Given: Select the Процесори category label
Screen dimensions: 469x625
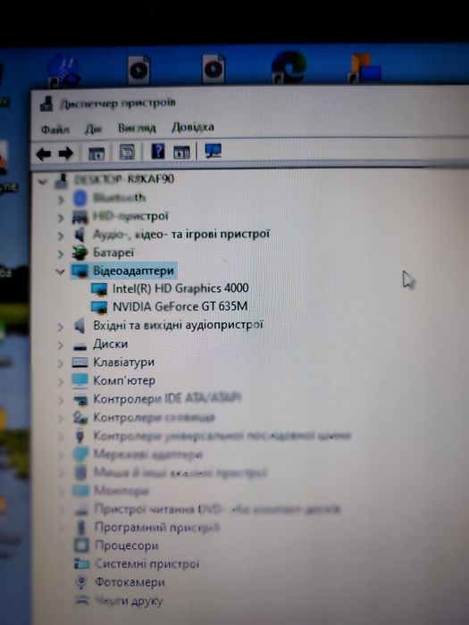Looking at the screenshot, I should click(x=127, y=546).
